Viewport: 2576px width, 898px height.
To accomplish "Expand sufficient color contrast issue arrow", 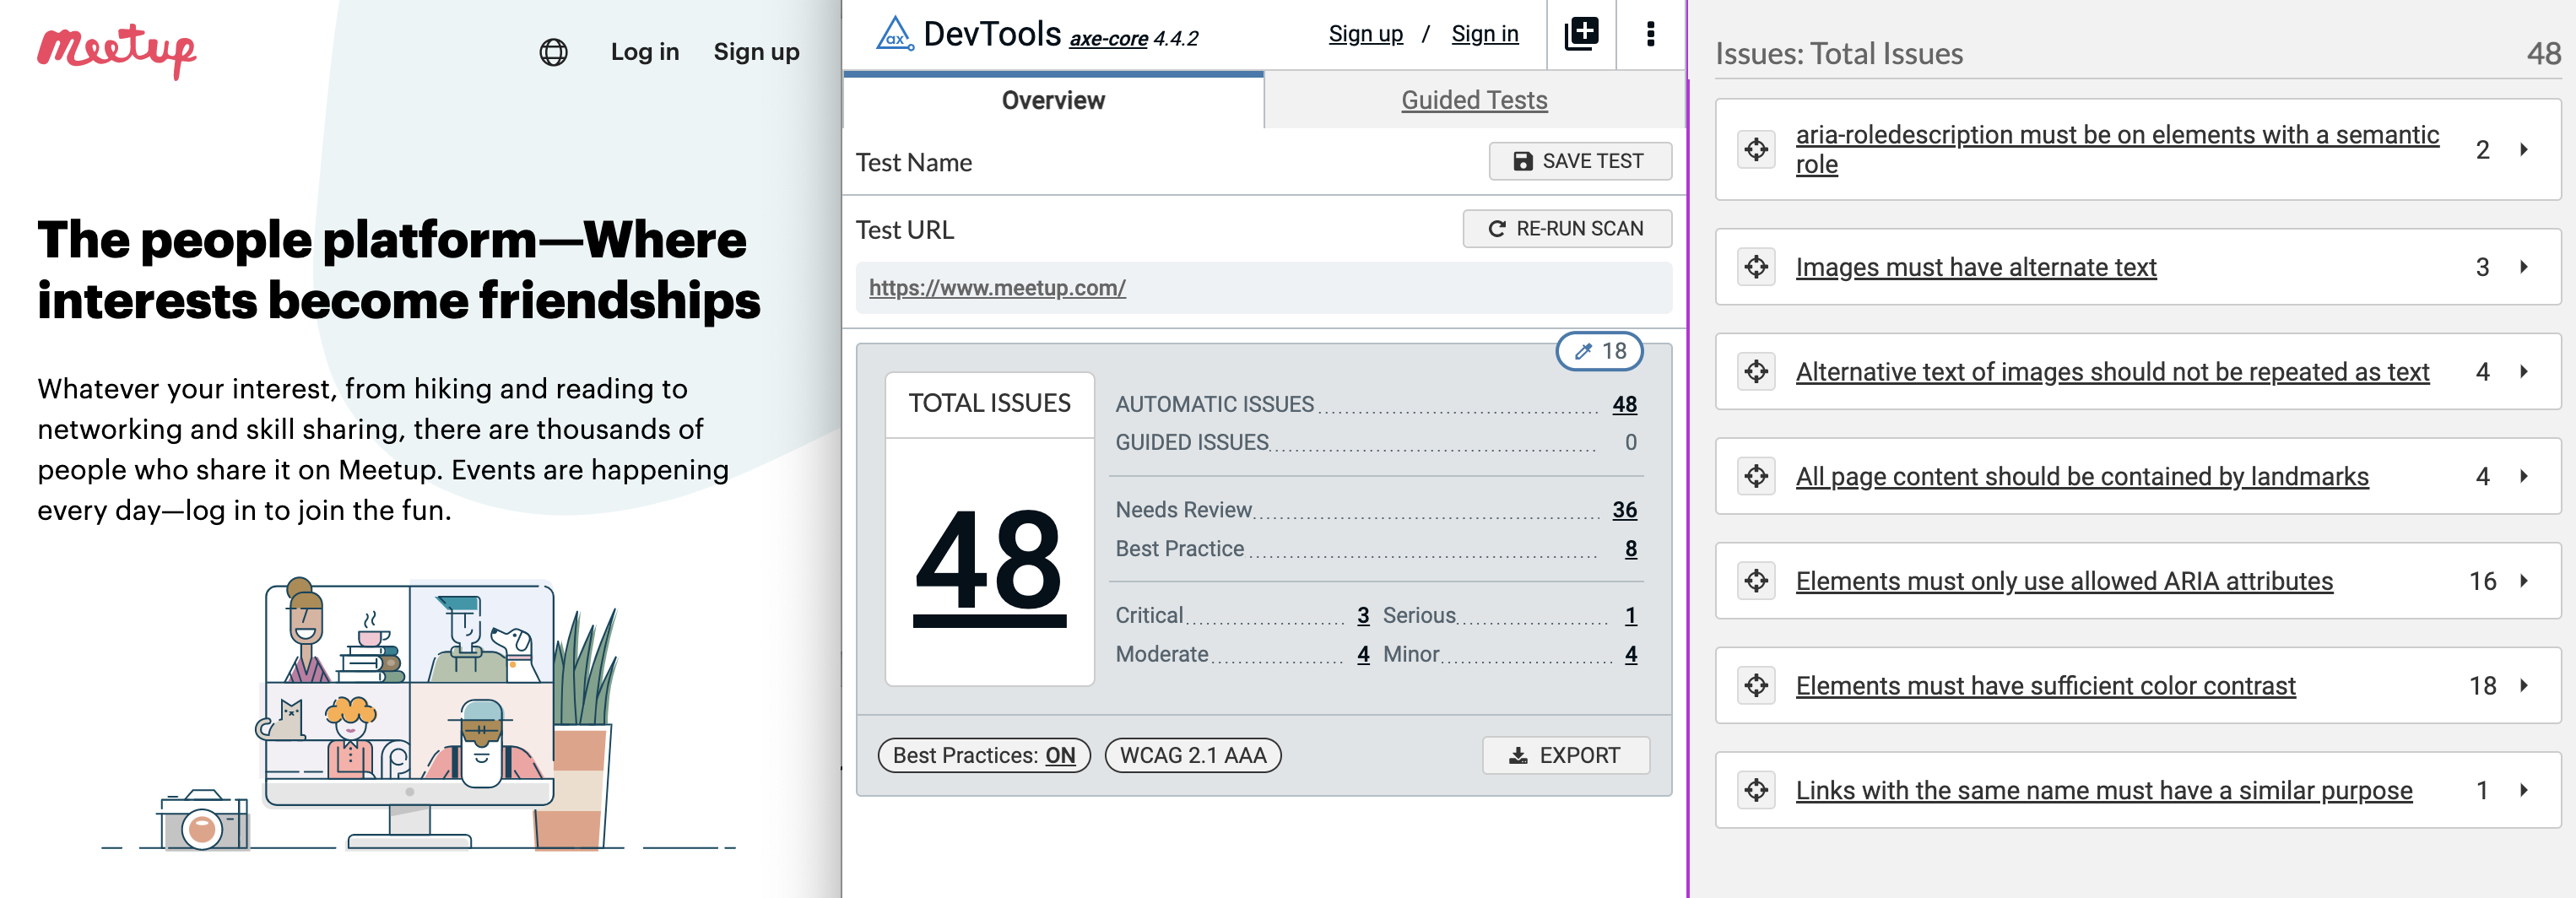I will pos(2524,686).
